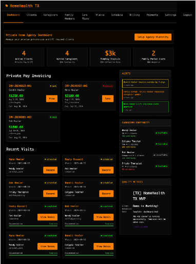Click Pat Heeler's Unavailable badge
The image size is (196, 264).
tap(161, 155)
